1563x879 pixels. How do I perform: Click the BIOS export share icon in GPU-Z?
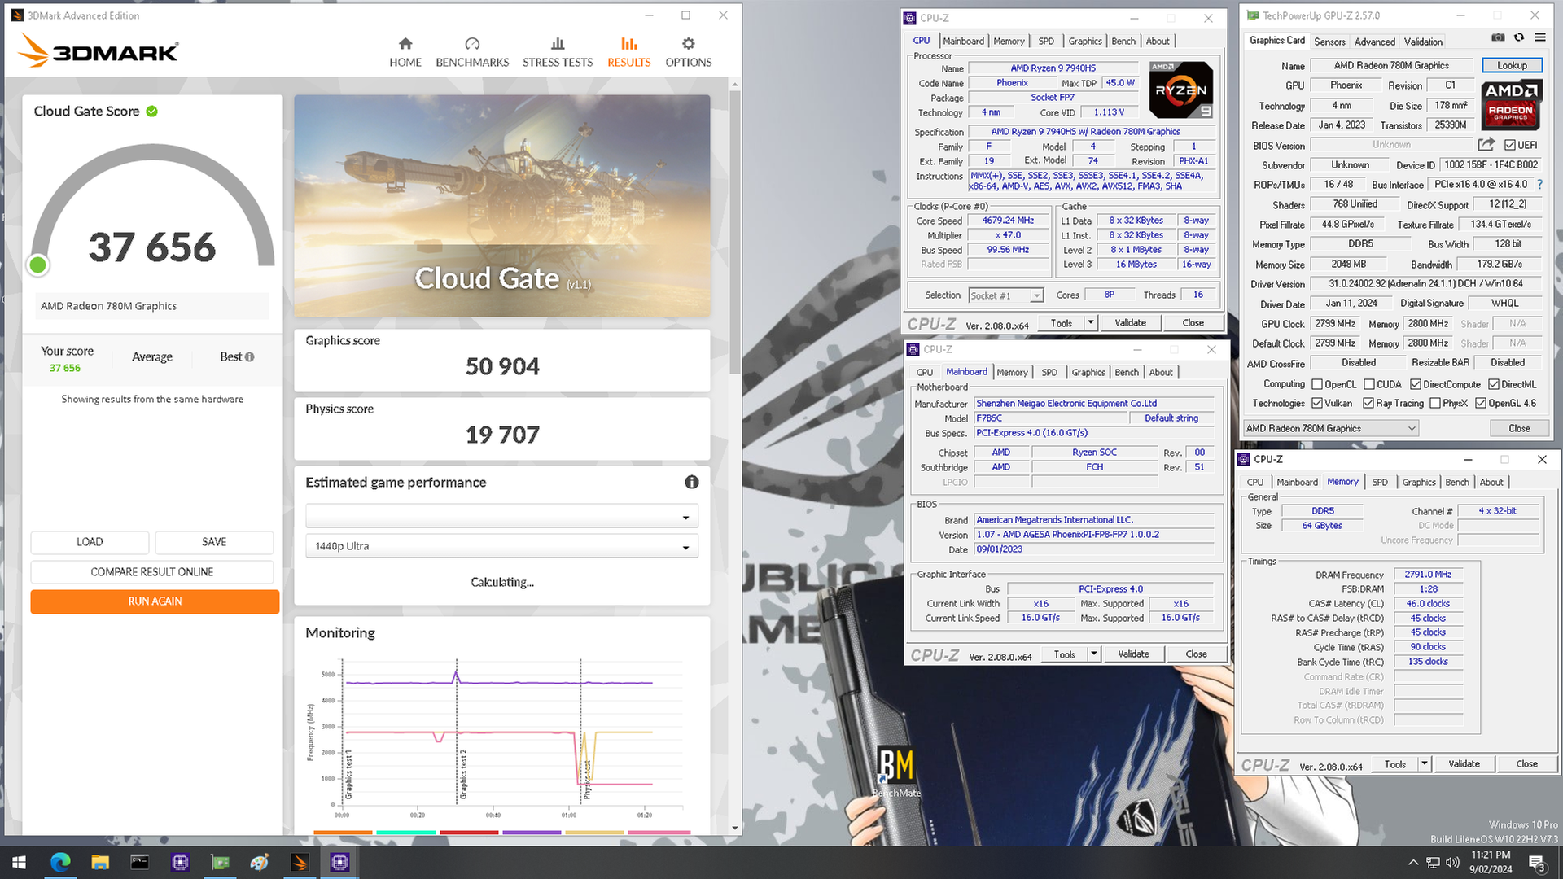(x=1486, y=145)
